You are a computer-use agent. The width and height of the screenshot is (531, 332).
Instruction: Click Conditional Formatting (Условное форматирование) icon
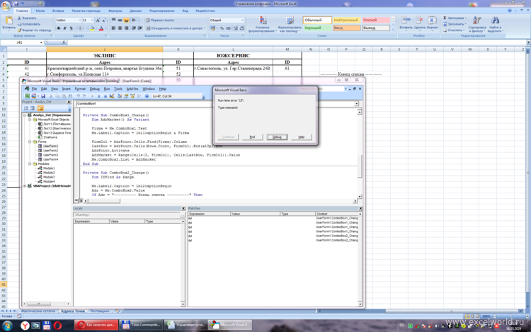pos(263,21)
